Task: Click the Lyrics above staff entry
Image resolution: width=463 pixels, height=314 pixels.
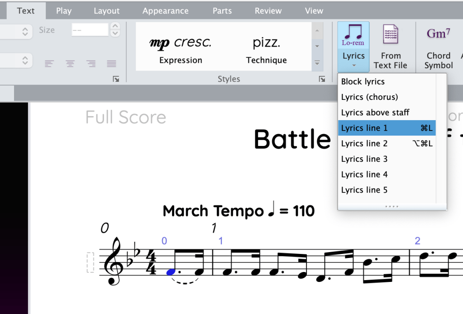Action: (375, 112)
